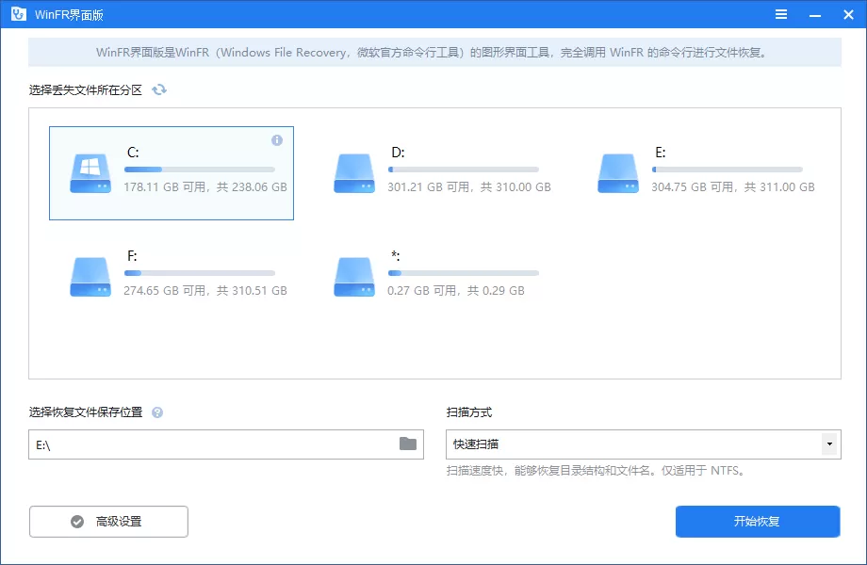The image size is (867, 565).
Task: Click the WinFR app logo icon
Action: [x=18, y=14]
